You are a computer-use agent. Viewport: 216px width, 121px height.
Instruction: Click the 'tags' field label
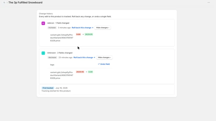[x=52, y=65]
